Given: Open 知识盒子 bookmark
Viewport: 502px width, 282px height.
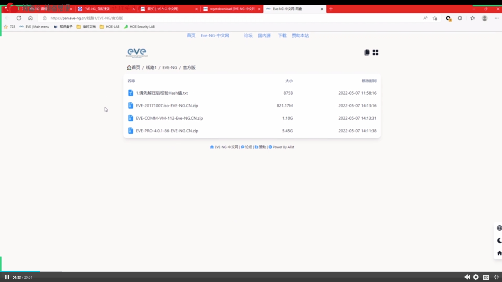Looking at the screenshot, I should (63, 27).
